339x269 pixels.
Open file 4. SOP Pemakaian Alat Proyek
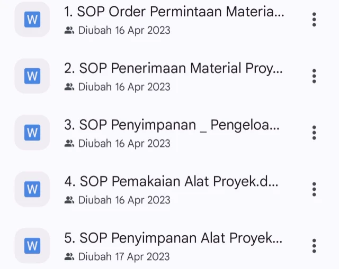tap(172, 182)
